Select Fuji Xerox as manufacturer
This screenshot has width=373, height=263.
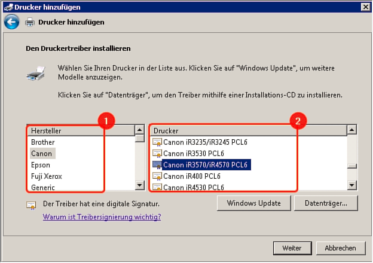[x=47, y=176]
